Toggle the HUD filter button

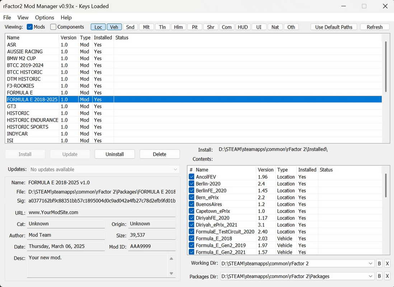243,27
